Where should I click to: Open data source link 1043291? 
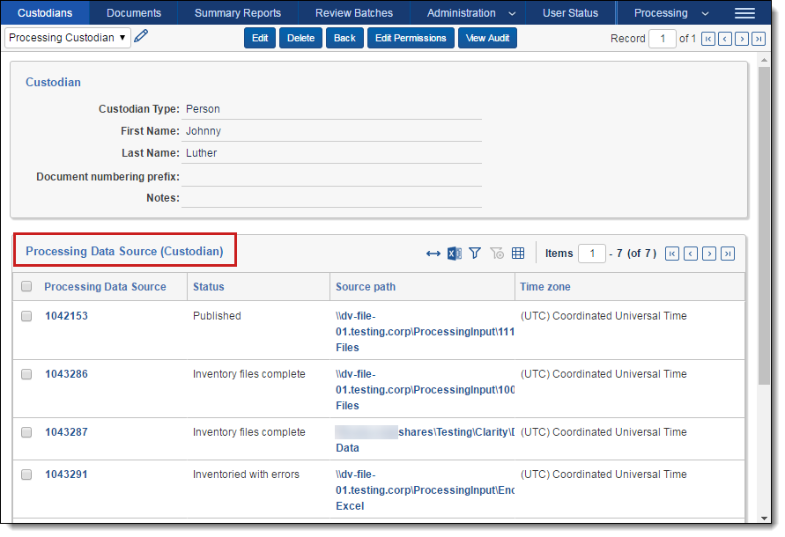click(x=66, y=474)
